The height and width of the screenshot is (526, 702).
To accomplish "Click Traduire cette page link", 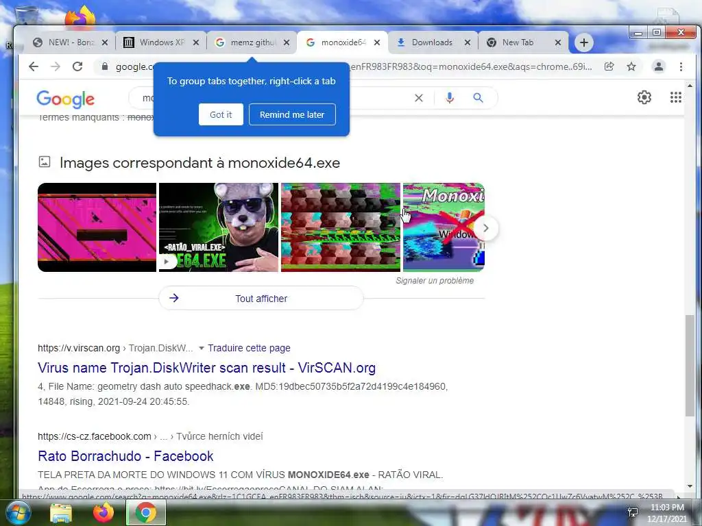I will pos(249,348).
